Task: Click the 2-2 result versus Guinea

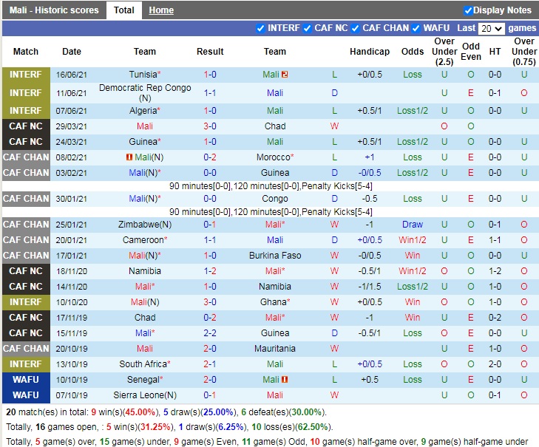Action: click(x=210, y=333)
